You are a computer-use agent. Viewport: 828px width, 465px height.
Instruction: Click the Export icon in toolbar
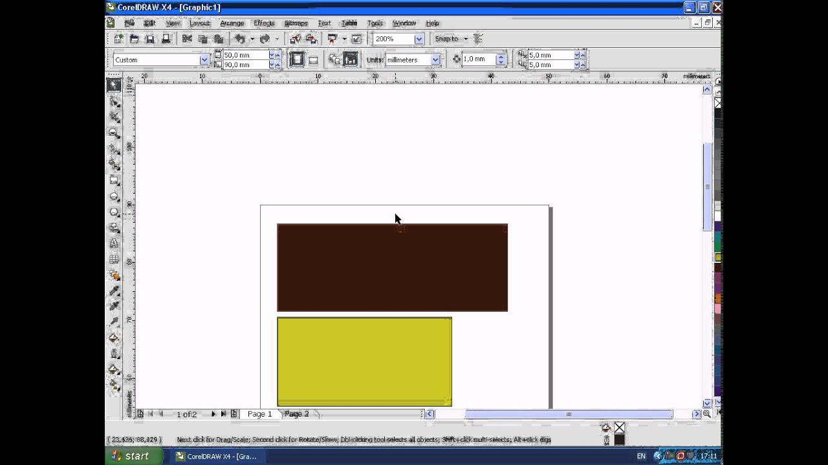point(311,39)
